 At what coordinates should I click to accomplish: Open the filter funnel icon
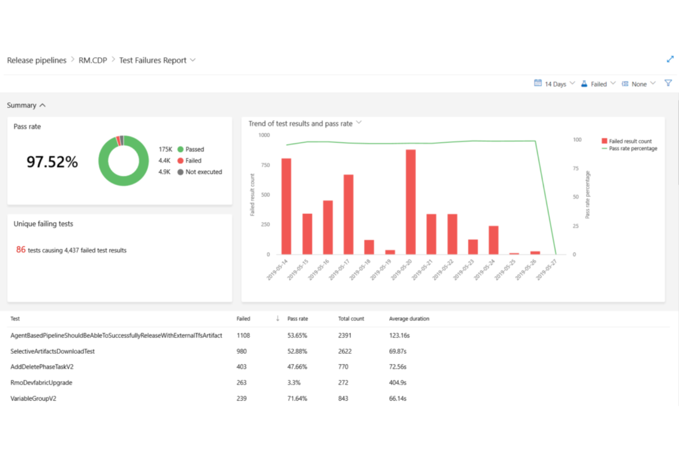pyautogui.click(x=668, y=83)
